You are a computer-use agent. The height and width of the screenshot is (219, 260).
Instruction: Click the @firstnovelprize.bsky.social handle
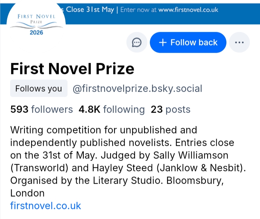point(137,89)
